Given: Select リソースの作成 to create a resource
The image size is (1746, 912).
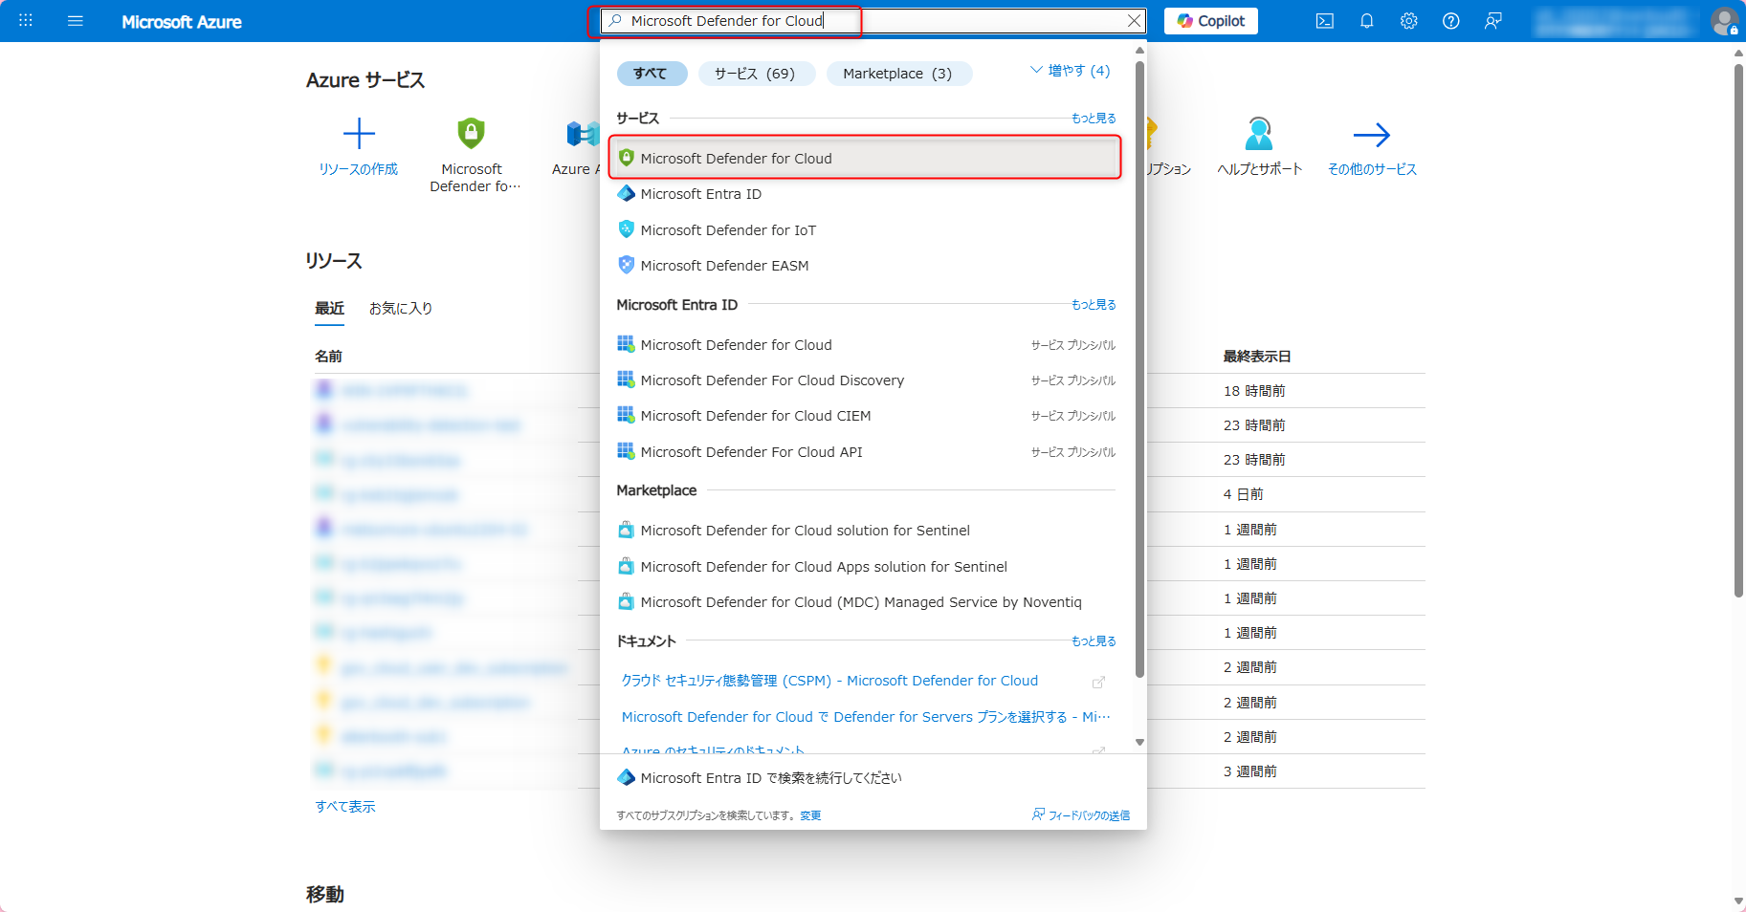Looking at the screenshot, I should tap(358, 148).
